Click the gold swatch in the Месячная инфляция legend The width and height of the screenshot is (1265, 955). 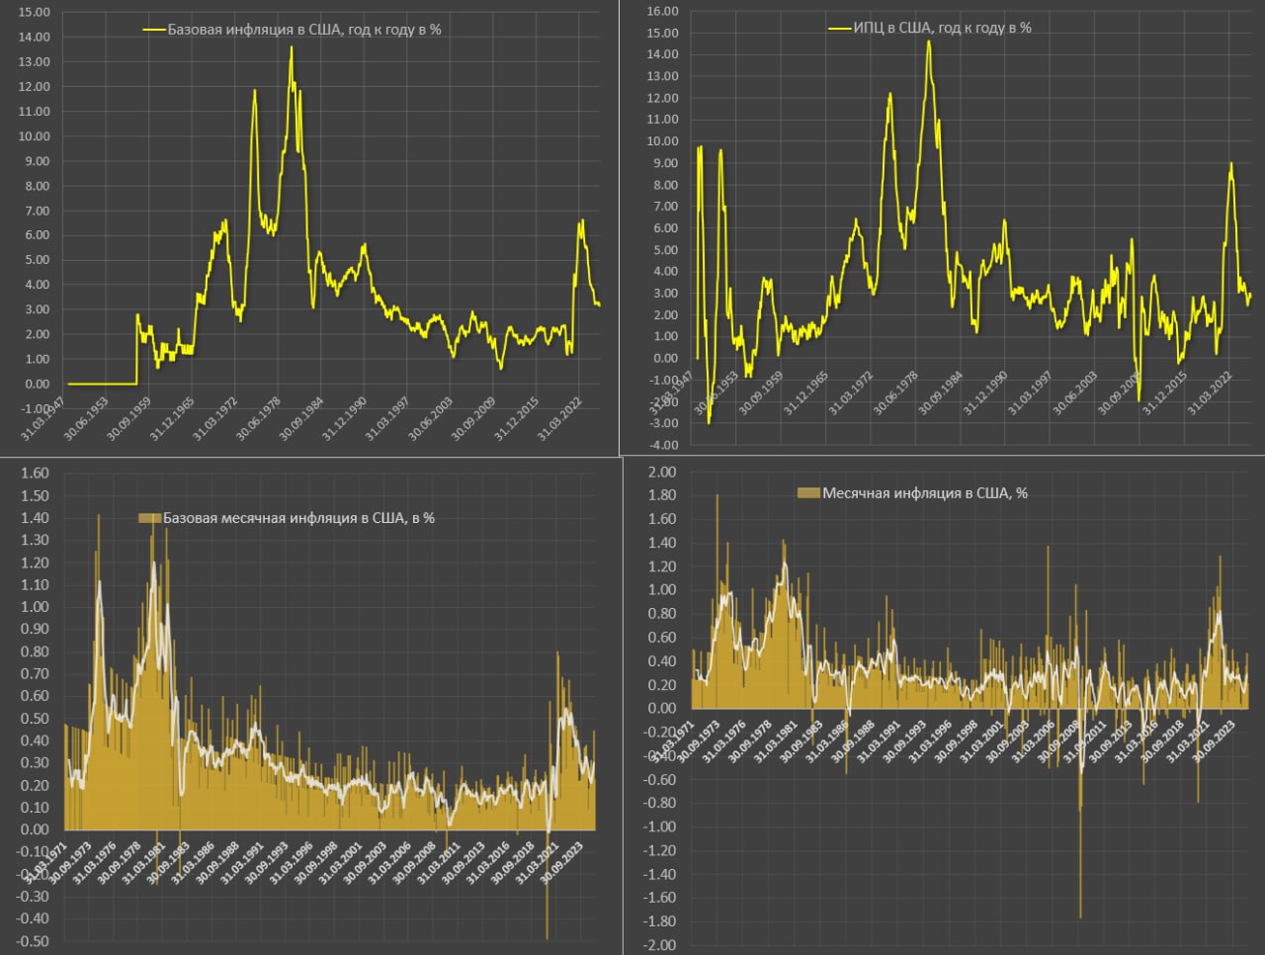pos(808,492)
